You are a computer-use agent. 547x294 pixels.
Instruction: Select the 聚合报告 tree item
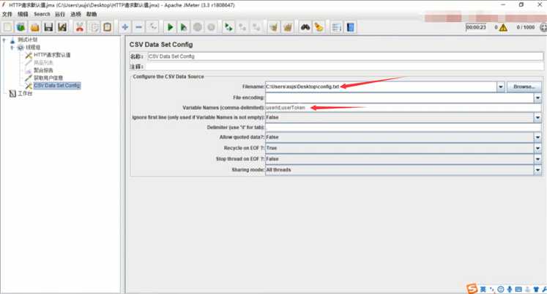coord(43,70)
